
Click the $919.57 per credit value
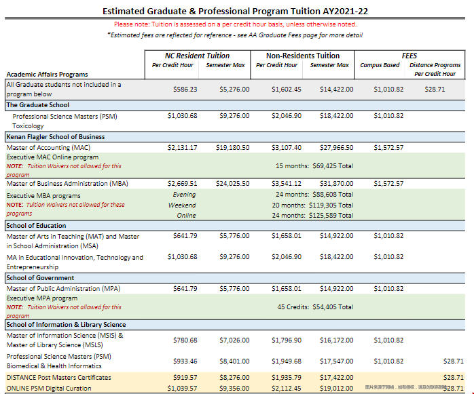coord(185,378)
